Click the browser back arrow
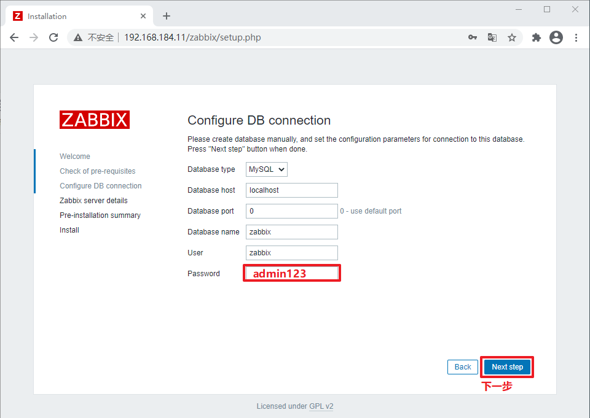Screen dimensions: 590x418 tap(14, 37)
